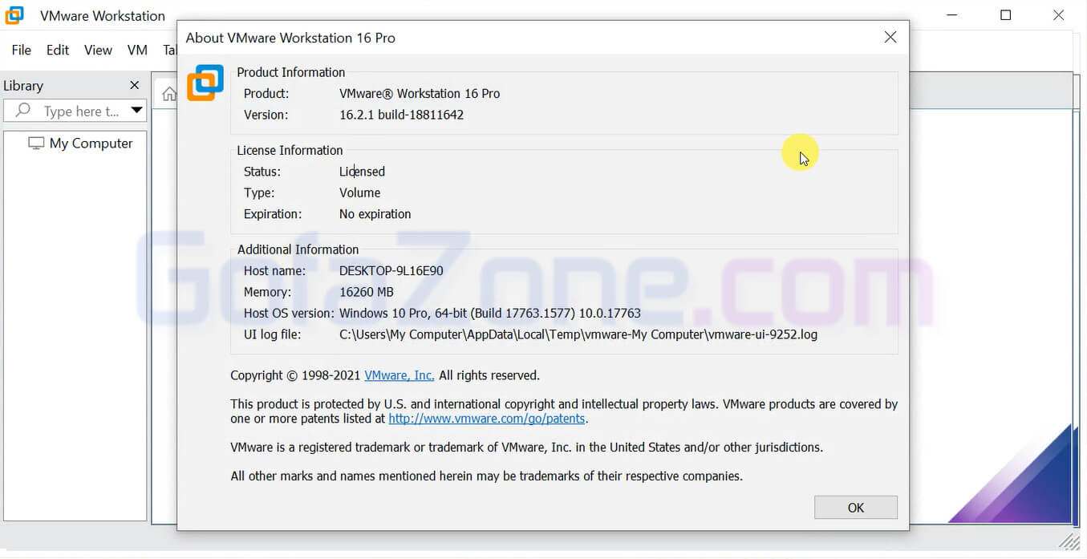Focus the Library "Type here" search field
Viewport: 1087px width, 559px height.
click(80, 111)
